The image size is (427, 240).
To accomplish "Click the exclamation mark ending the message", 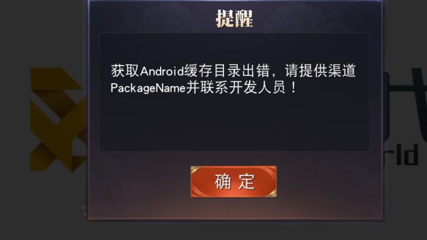I will click(x=294, y=88).
